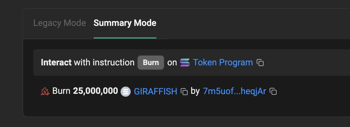The image size is (350, 127).
Task: Open the GIRAFFISH token page
Action: (155, 91)
